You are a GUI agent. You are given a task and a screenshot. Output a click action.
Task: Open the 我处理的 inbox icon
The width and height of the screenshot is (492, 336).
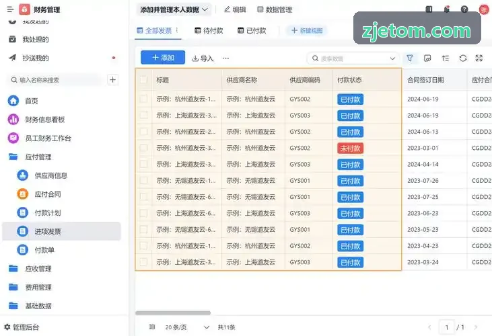(12, 40)
